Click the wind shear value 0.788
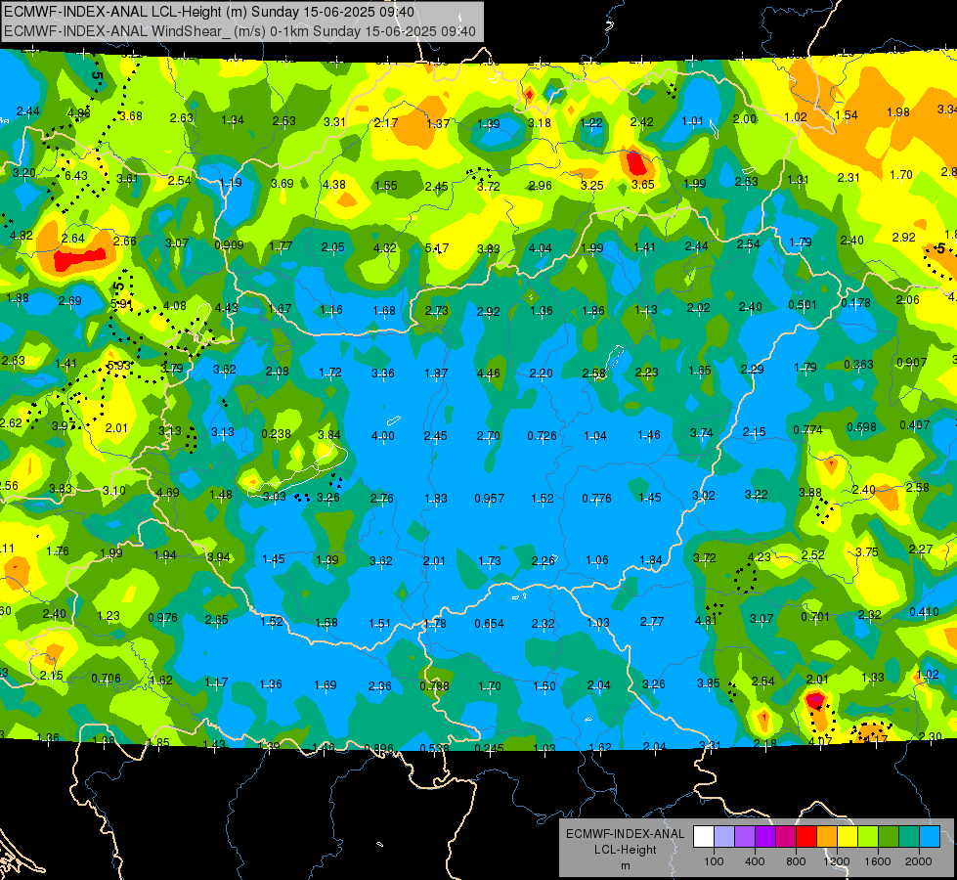Image resolution: width=957 pixels, height=880 pixels. point(435,685)
